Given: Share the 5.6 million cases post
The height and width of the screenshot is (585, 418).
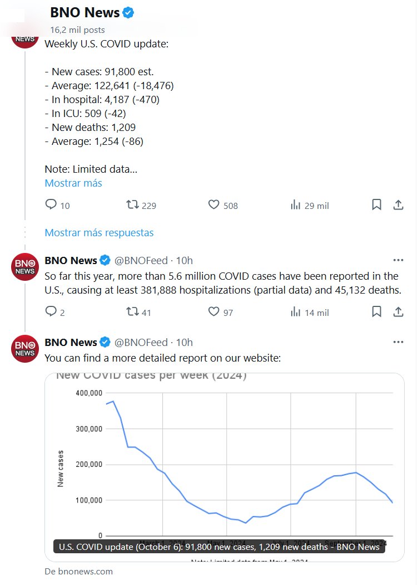Looking at the screenshot, I should (x=398, y=312).
